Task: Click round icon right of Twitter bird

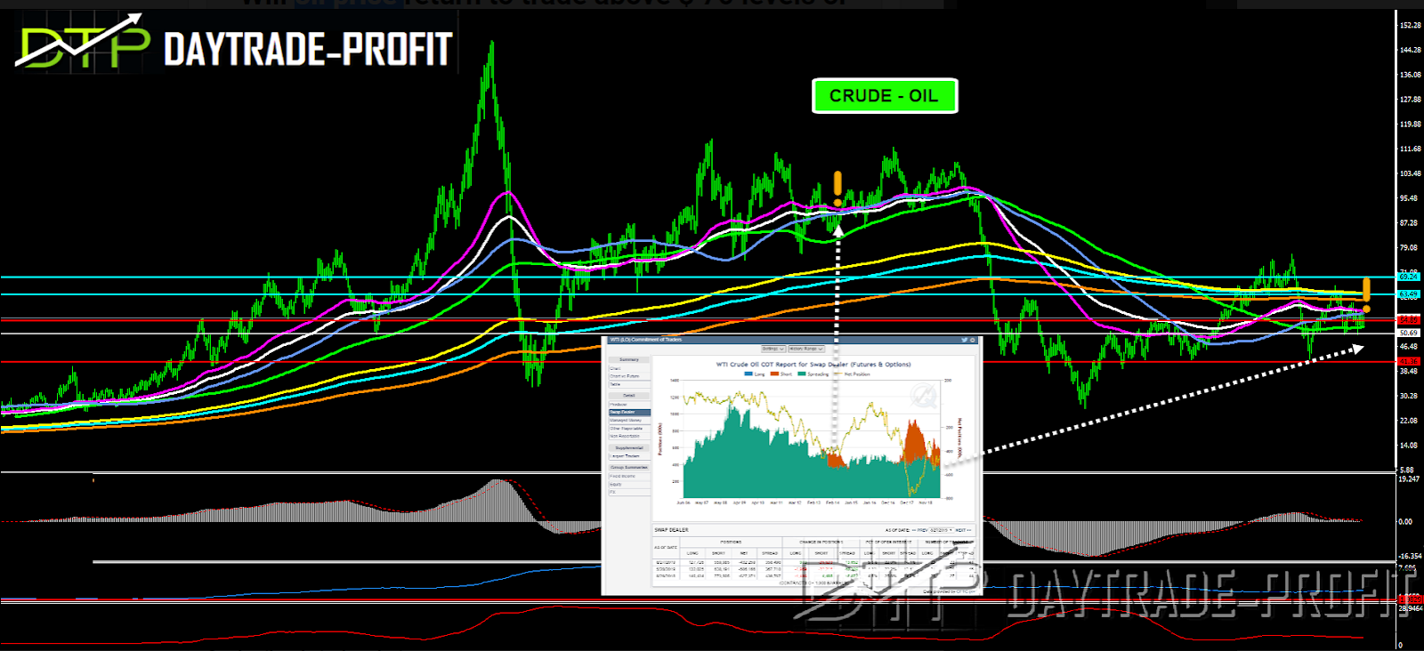Action: pyautogui.click(x=972, y=340)
